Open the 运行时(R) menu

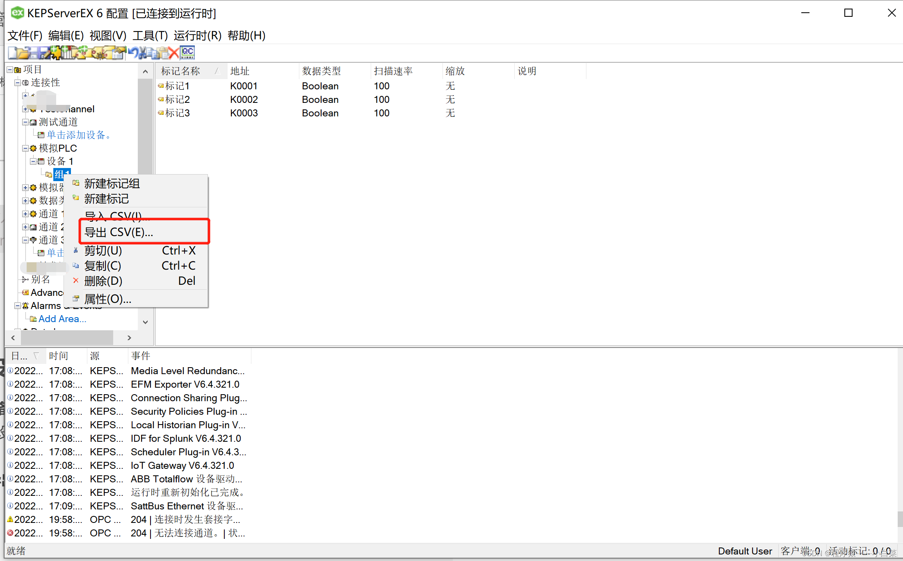coord(197,36)
